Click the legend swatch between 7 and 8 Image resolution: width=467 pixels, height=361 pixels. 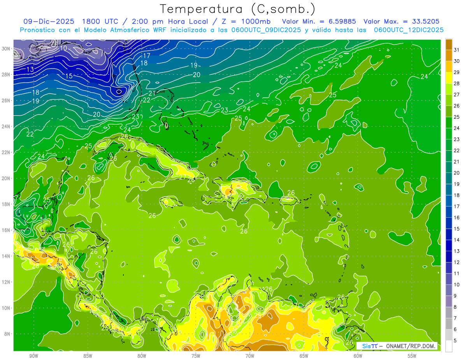(449, 312)
